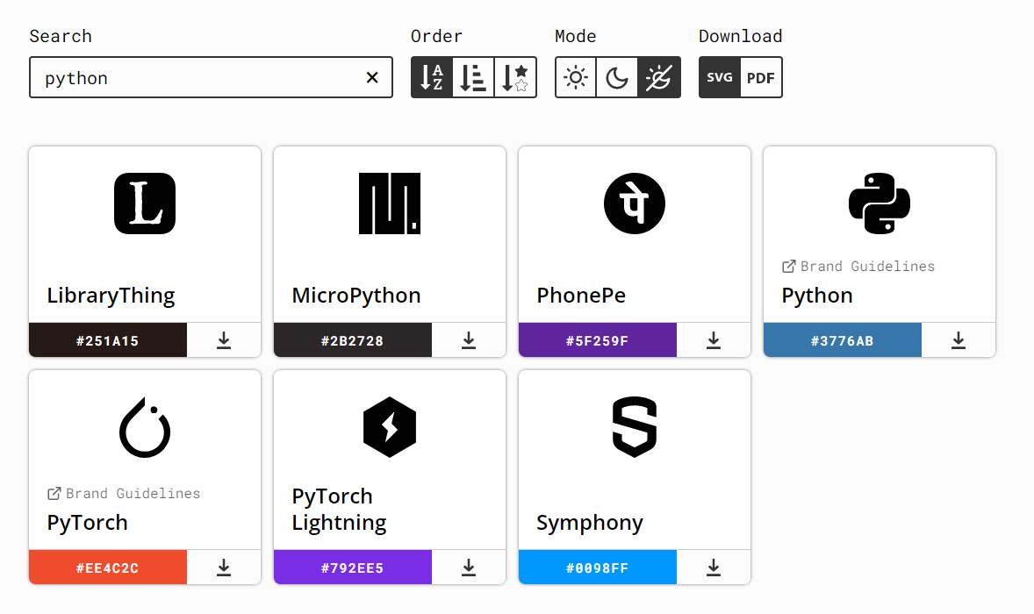Click the Download label
The height and width of the screenshot is (614, 1034).
pos(741,36)
